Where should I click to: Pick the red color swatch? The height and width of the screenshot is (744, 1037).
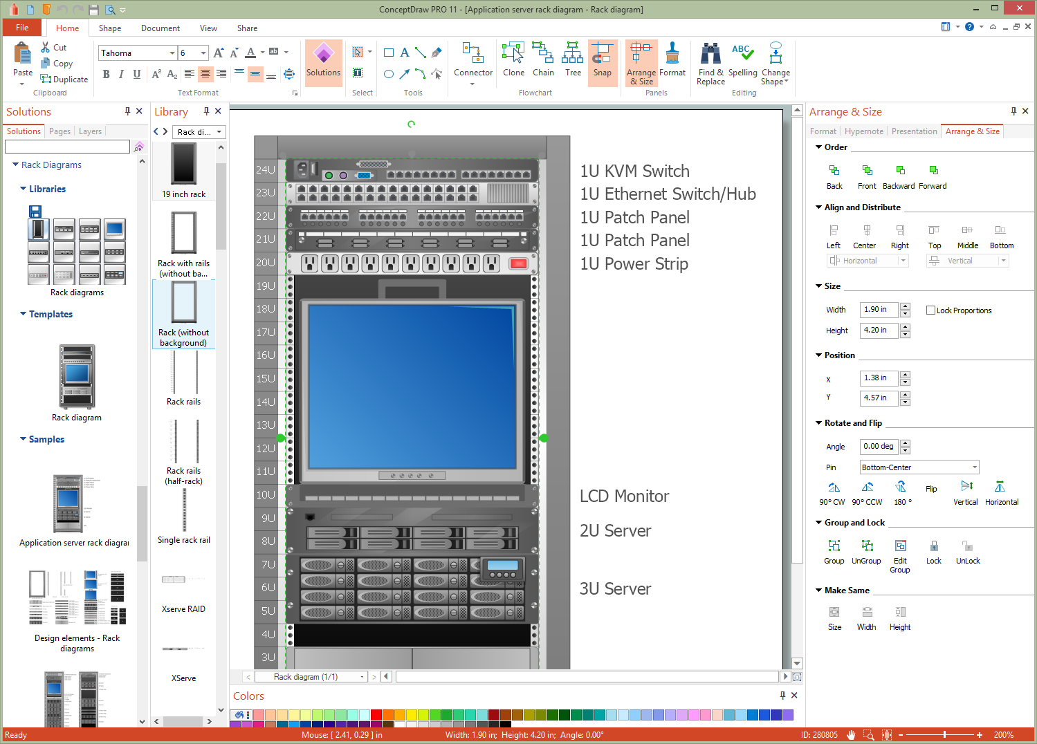376,715
